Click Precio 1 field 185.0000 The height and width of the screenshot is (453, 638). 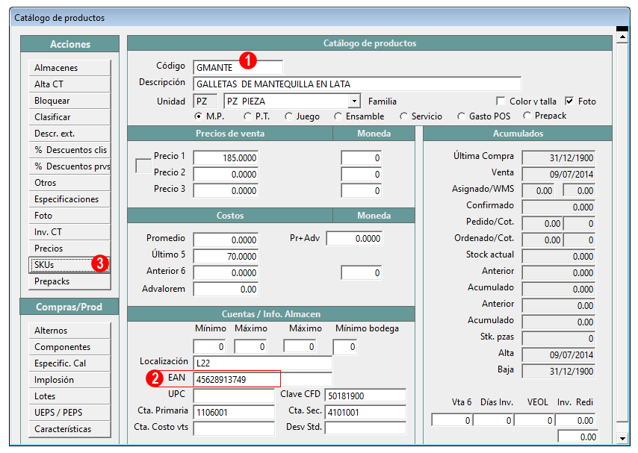226,157
